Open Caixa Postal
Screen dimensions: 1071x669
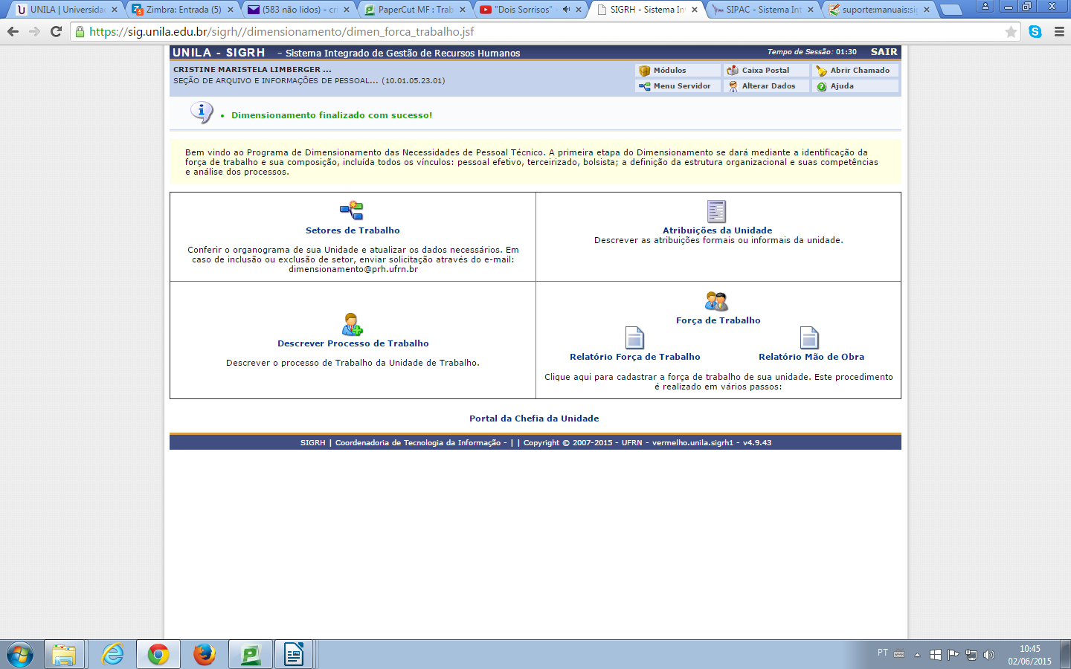(x=766, y=71)
